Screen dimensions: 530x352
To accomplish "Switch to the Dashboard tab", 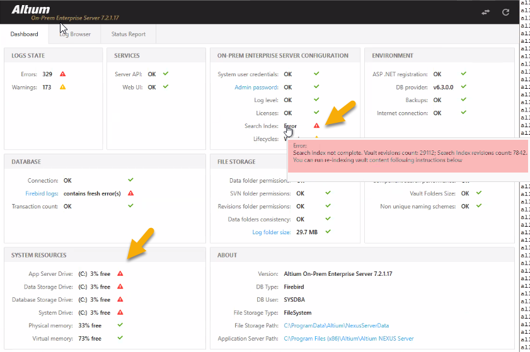I will (x=25, y=34).
